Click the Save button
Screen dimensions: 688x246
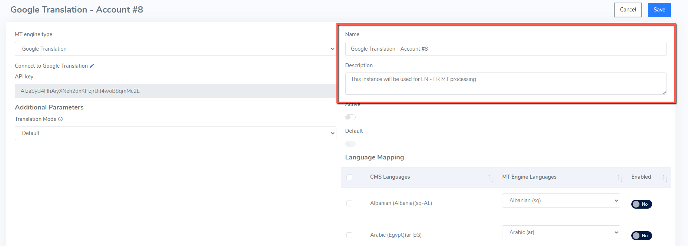pyautogui.click(x=659, y=10)
